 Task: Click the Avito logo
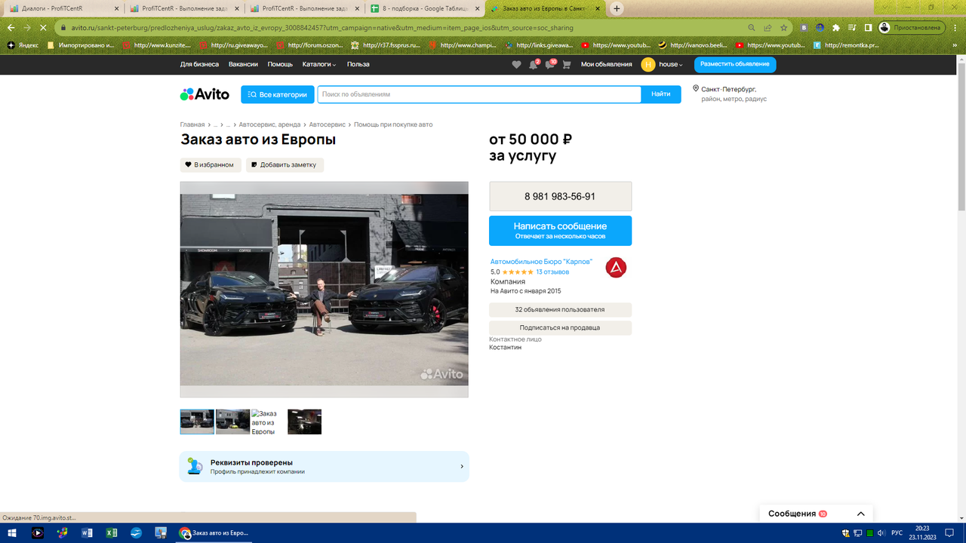click(203, 94)
